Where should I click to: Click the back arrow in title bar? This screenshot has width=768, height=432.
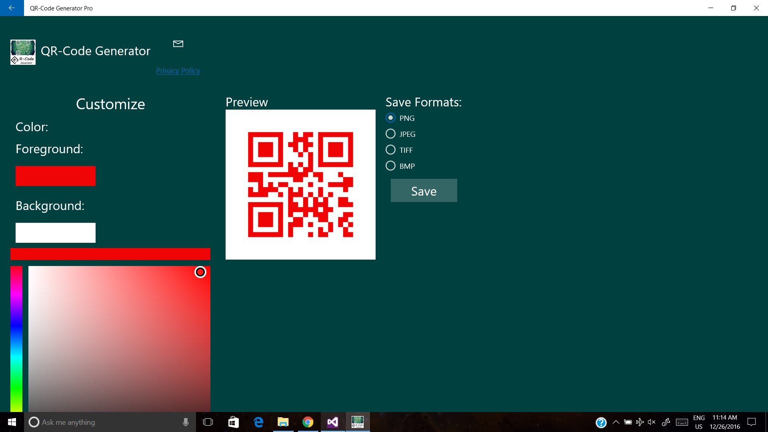tap(12, 8)
